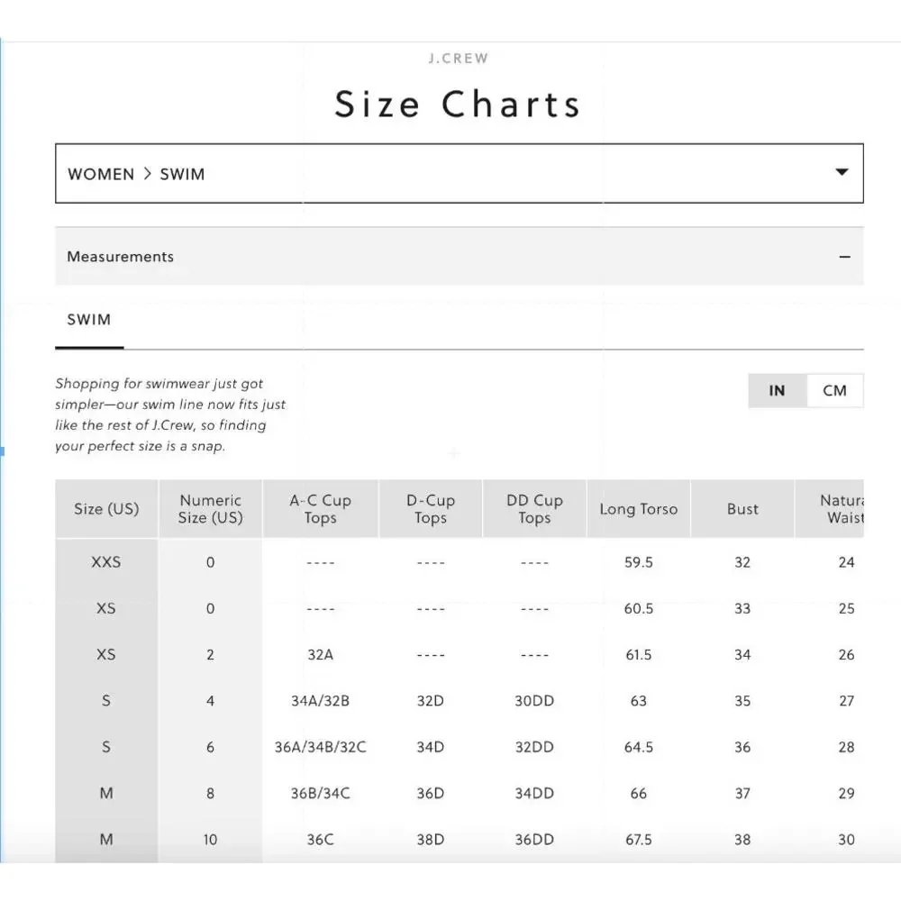Click the 30DD table cell
The width and height of the screenshot is (901, 901).
pyautogui.click(x=534, y=701)
